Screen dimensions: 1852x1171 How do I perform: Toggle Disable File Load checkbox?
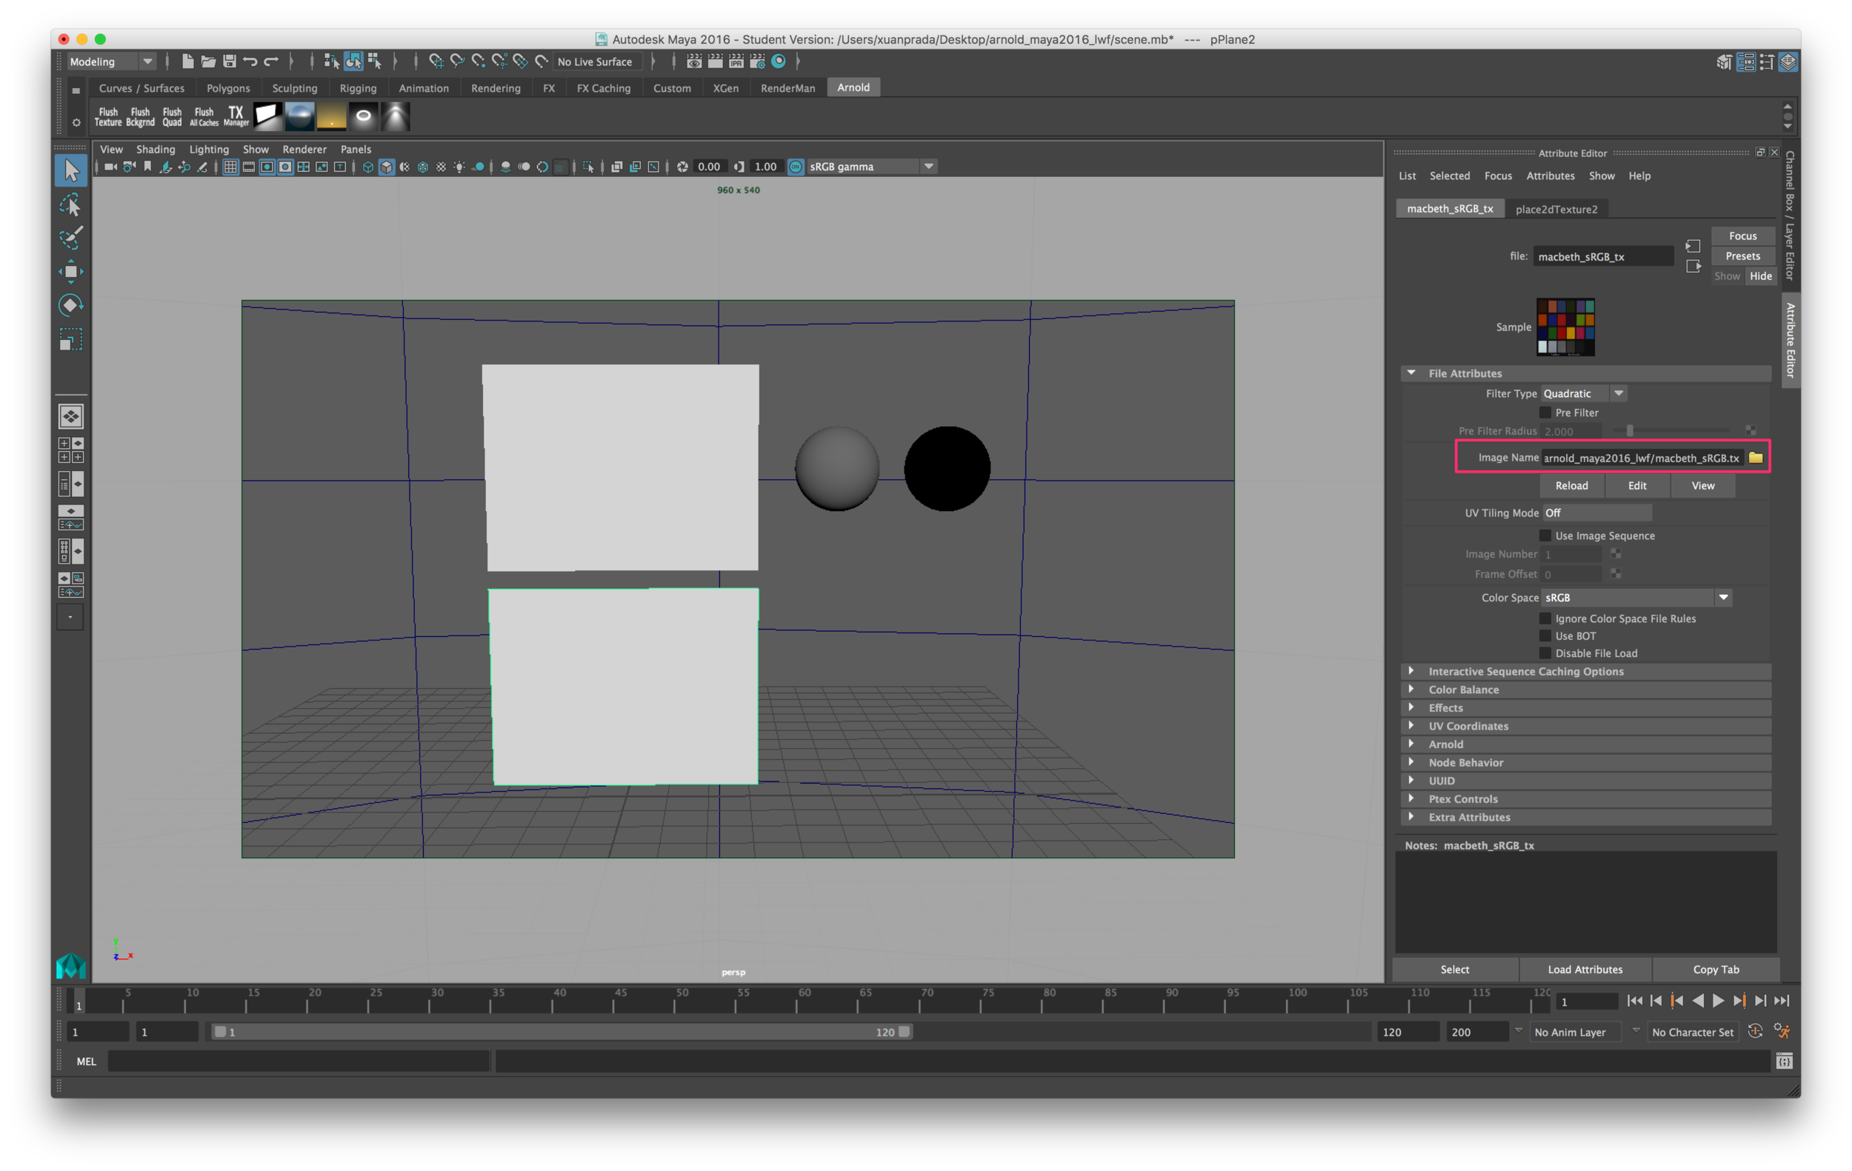[1545, 653]
